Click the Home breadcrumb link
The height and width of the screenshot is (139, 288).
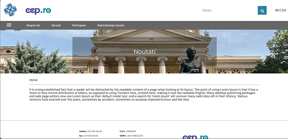point(33,80)
